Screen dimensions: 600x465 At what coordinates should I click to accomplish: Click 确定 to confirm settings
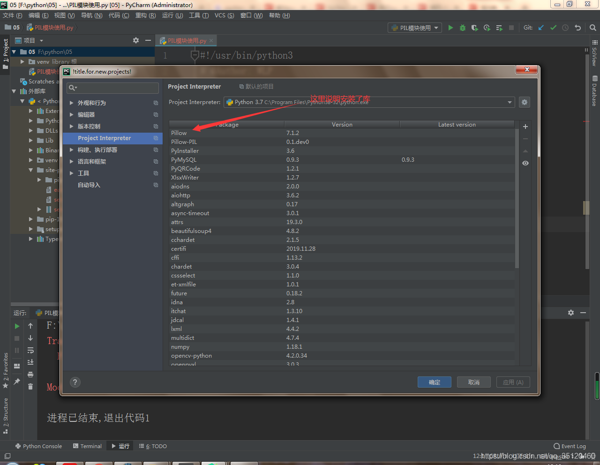point(435,382)
